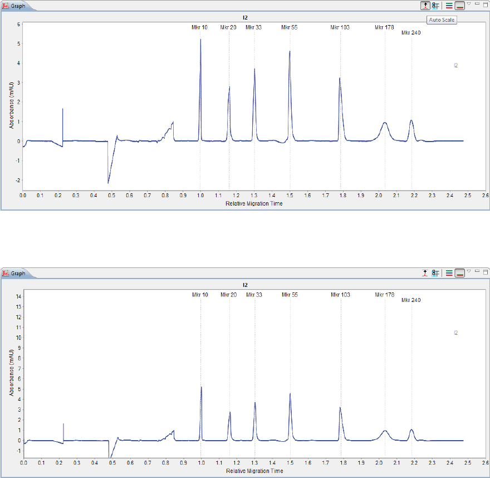Select the Mkr 240 marker label in the bottom graph
The height and width of the screenshot is (478, 490).
coord(411,300)
